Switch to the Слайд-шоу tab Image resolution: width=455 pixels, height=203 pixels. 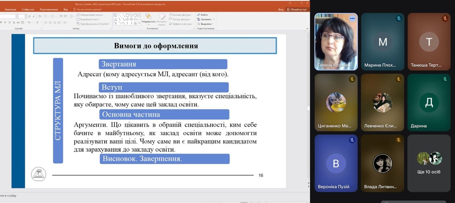tap(28, 10)
